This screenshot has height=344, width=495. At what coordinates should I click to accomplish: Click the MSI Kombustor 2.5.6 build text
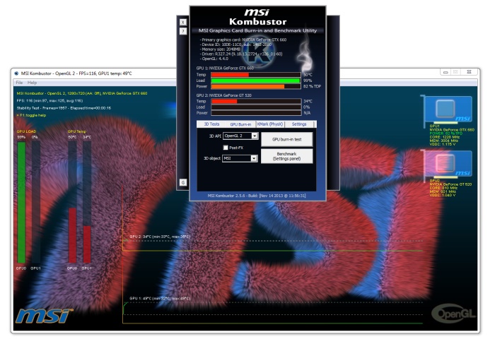click(257, 196)
